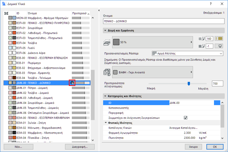The image size is (228, 152).
Task: Click the fill pattern icon of ΔΜΚ-03 Λιθοδομή - Δομική
Action: coord(10,98)
